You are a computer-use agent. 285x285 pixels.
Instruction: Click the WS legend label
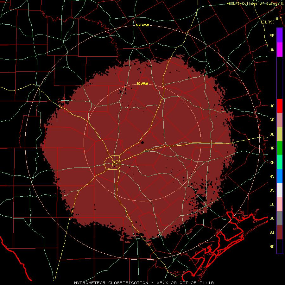pos(272,176)
